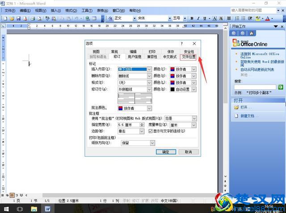This screenshot has width=286, height=213.
Task: Open the font size 五号 dropdown
Action: click(185, 18)
